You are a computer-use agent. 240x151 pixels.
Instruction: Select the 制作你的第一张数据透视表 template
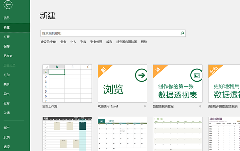[x=178, y=83]
